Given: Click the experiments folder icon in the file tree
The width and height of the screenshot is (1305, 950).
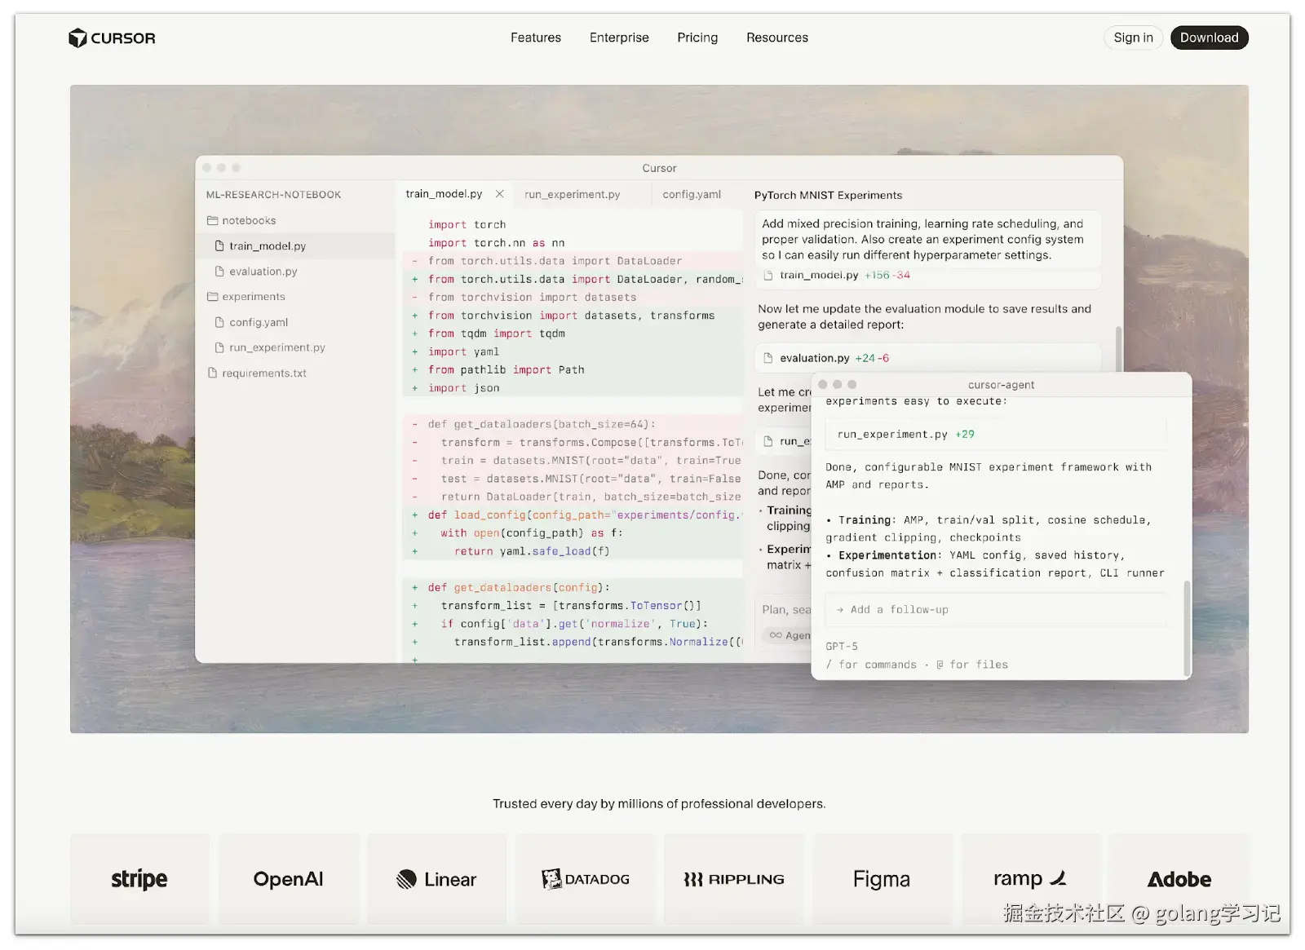Looking at the screenshot, I should click(x=213, y=297).
